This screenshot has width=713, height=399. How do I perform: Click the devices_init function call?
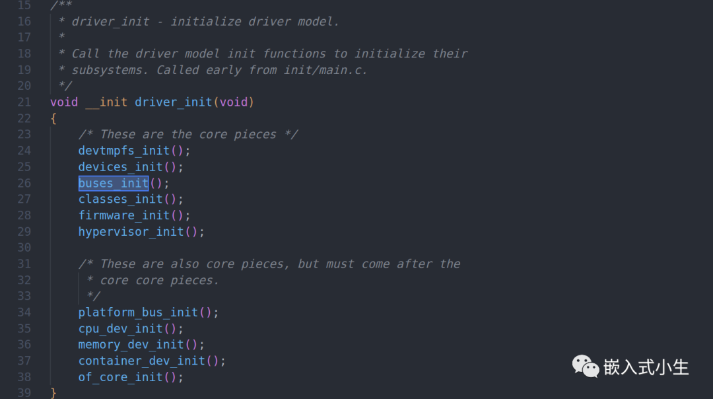click(121, 167)
